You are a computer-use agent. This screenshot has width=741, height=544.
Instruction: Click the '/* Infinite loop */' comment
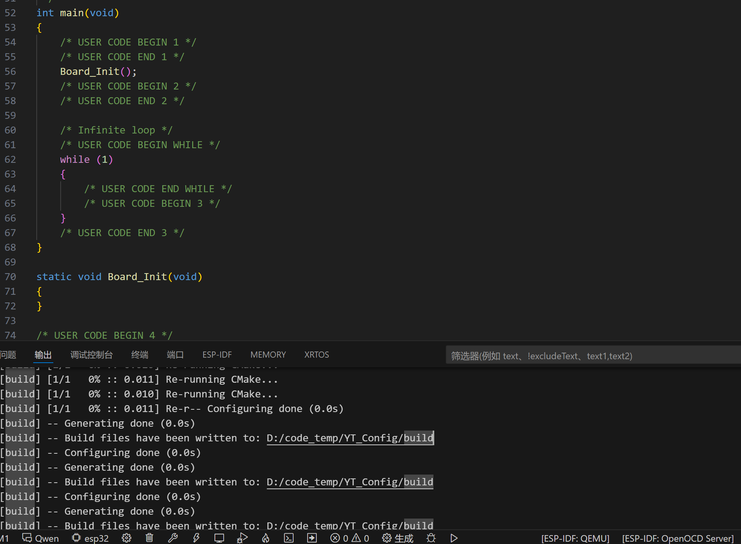click(116, 130)
